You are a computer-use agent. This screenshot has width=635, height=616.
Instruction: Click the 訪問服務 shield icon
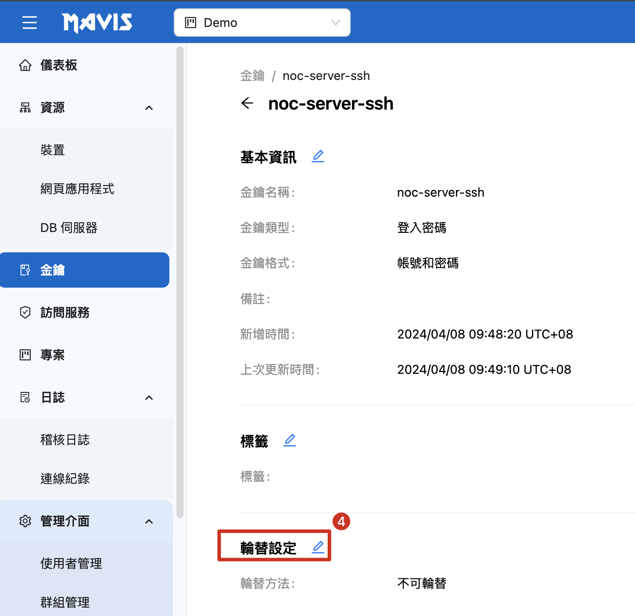coord(25,312)
